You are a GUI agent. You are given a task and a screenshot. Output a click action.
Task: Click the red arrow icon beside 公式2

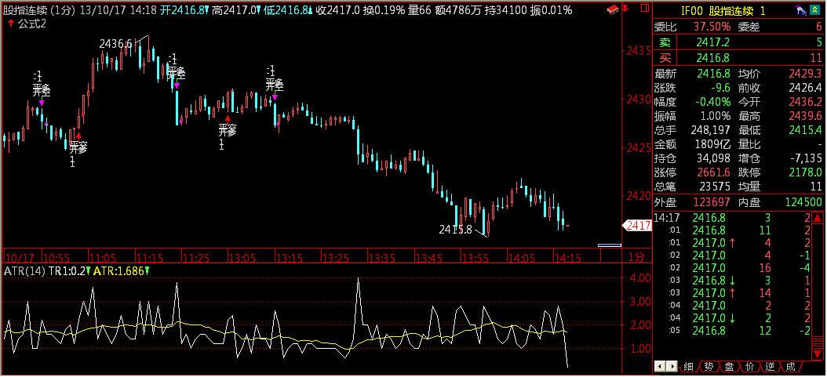[11, 24]
